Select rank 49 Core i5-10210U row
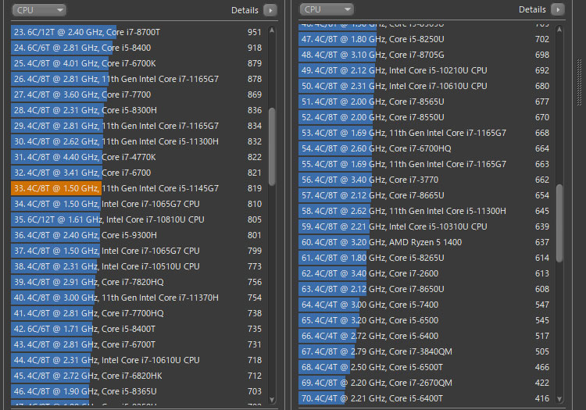586x410 pixels. [424, 70]
